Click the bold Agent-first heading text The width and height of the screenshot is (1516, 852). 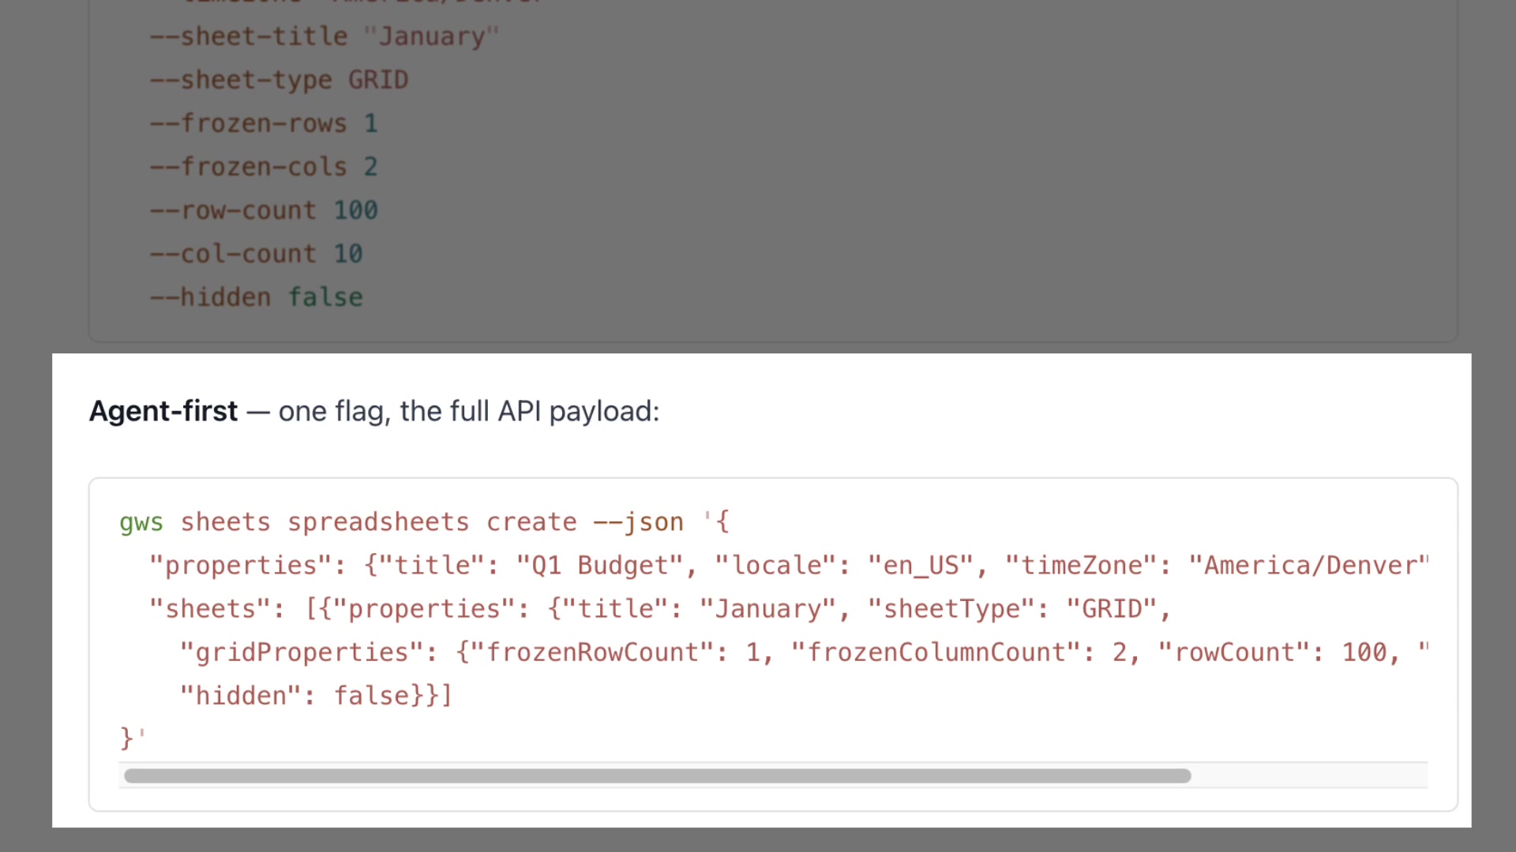coord(163,411)
